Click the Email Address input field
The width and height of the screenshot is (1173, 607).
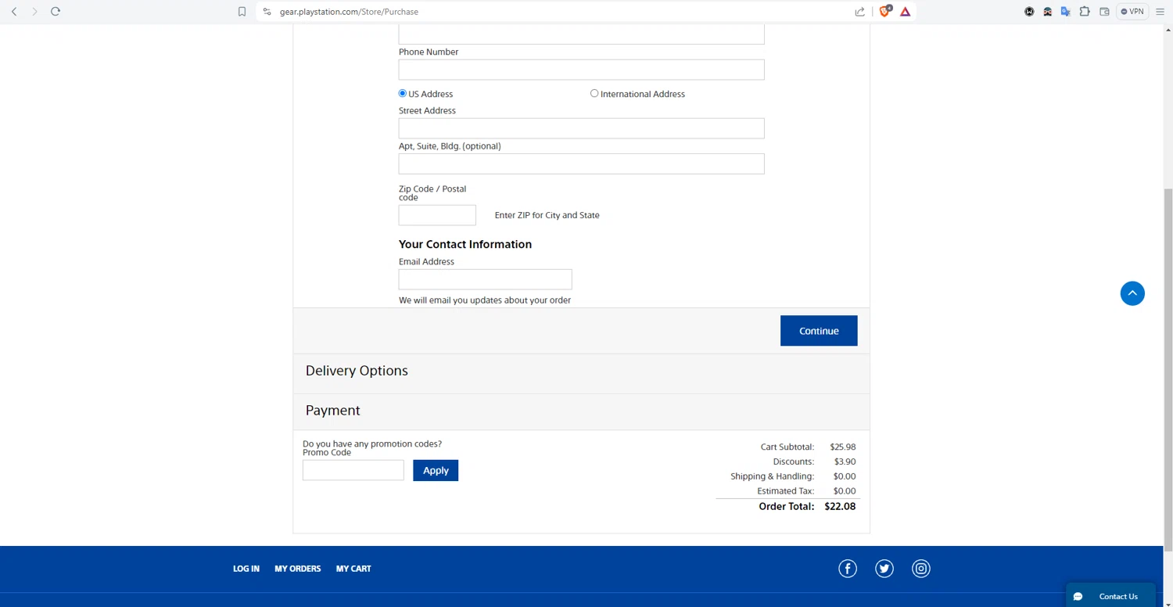pyautogui.click(x=485, y=279)
